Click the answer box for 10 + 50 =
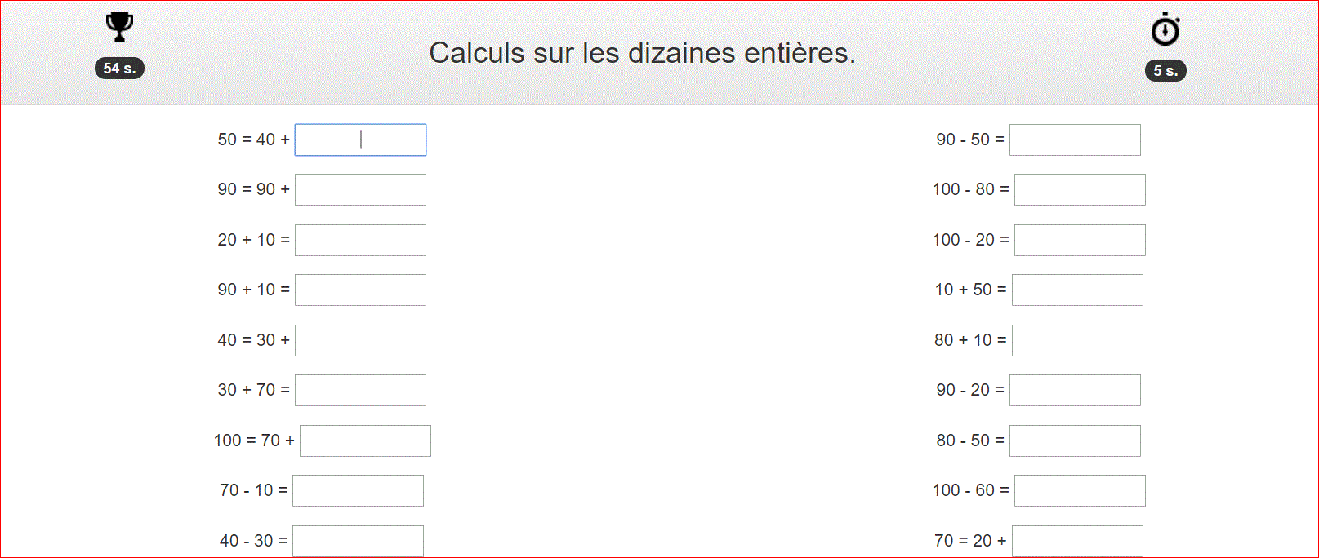 [1077, 290]
